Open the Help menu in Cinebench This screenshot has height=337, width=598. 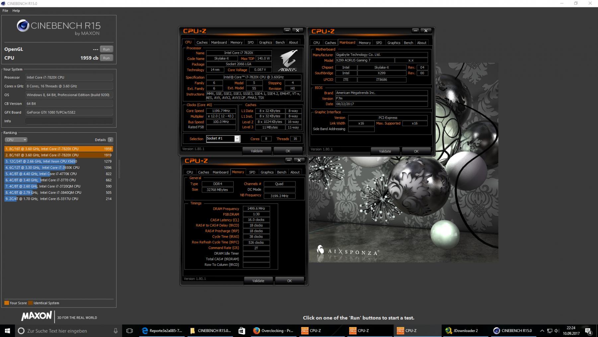(x=16, y=11)
